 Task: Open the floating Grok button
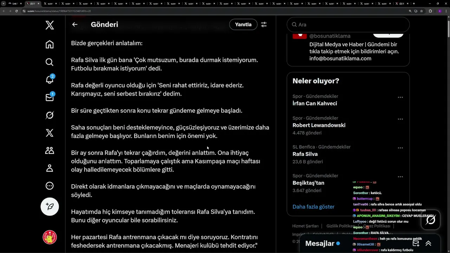tap(431, 220)
